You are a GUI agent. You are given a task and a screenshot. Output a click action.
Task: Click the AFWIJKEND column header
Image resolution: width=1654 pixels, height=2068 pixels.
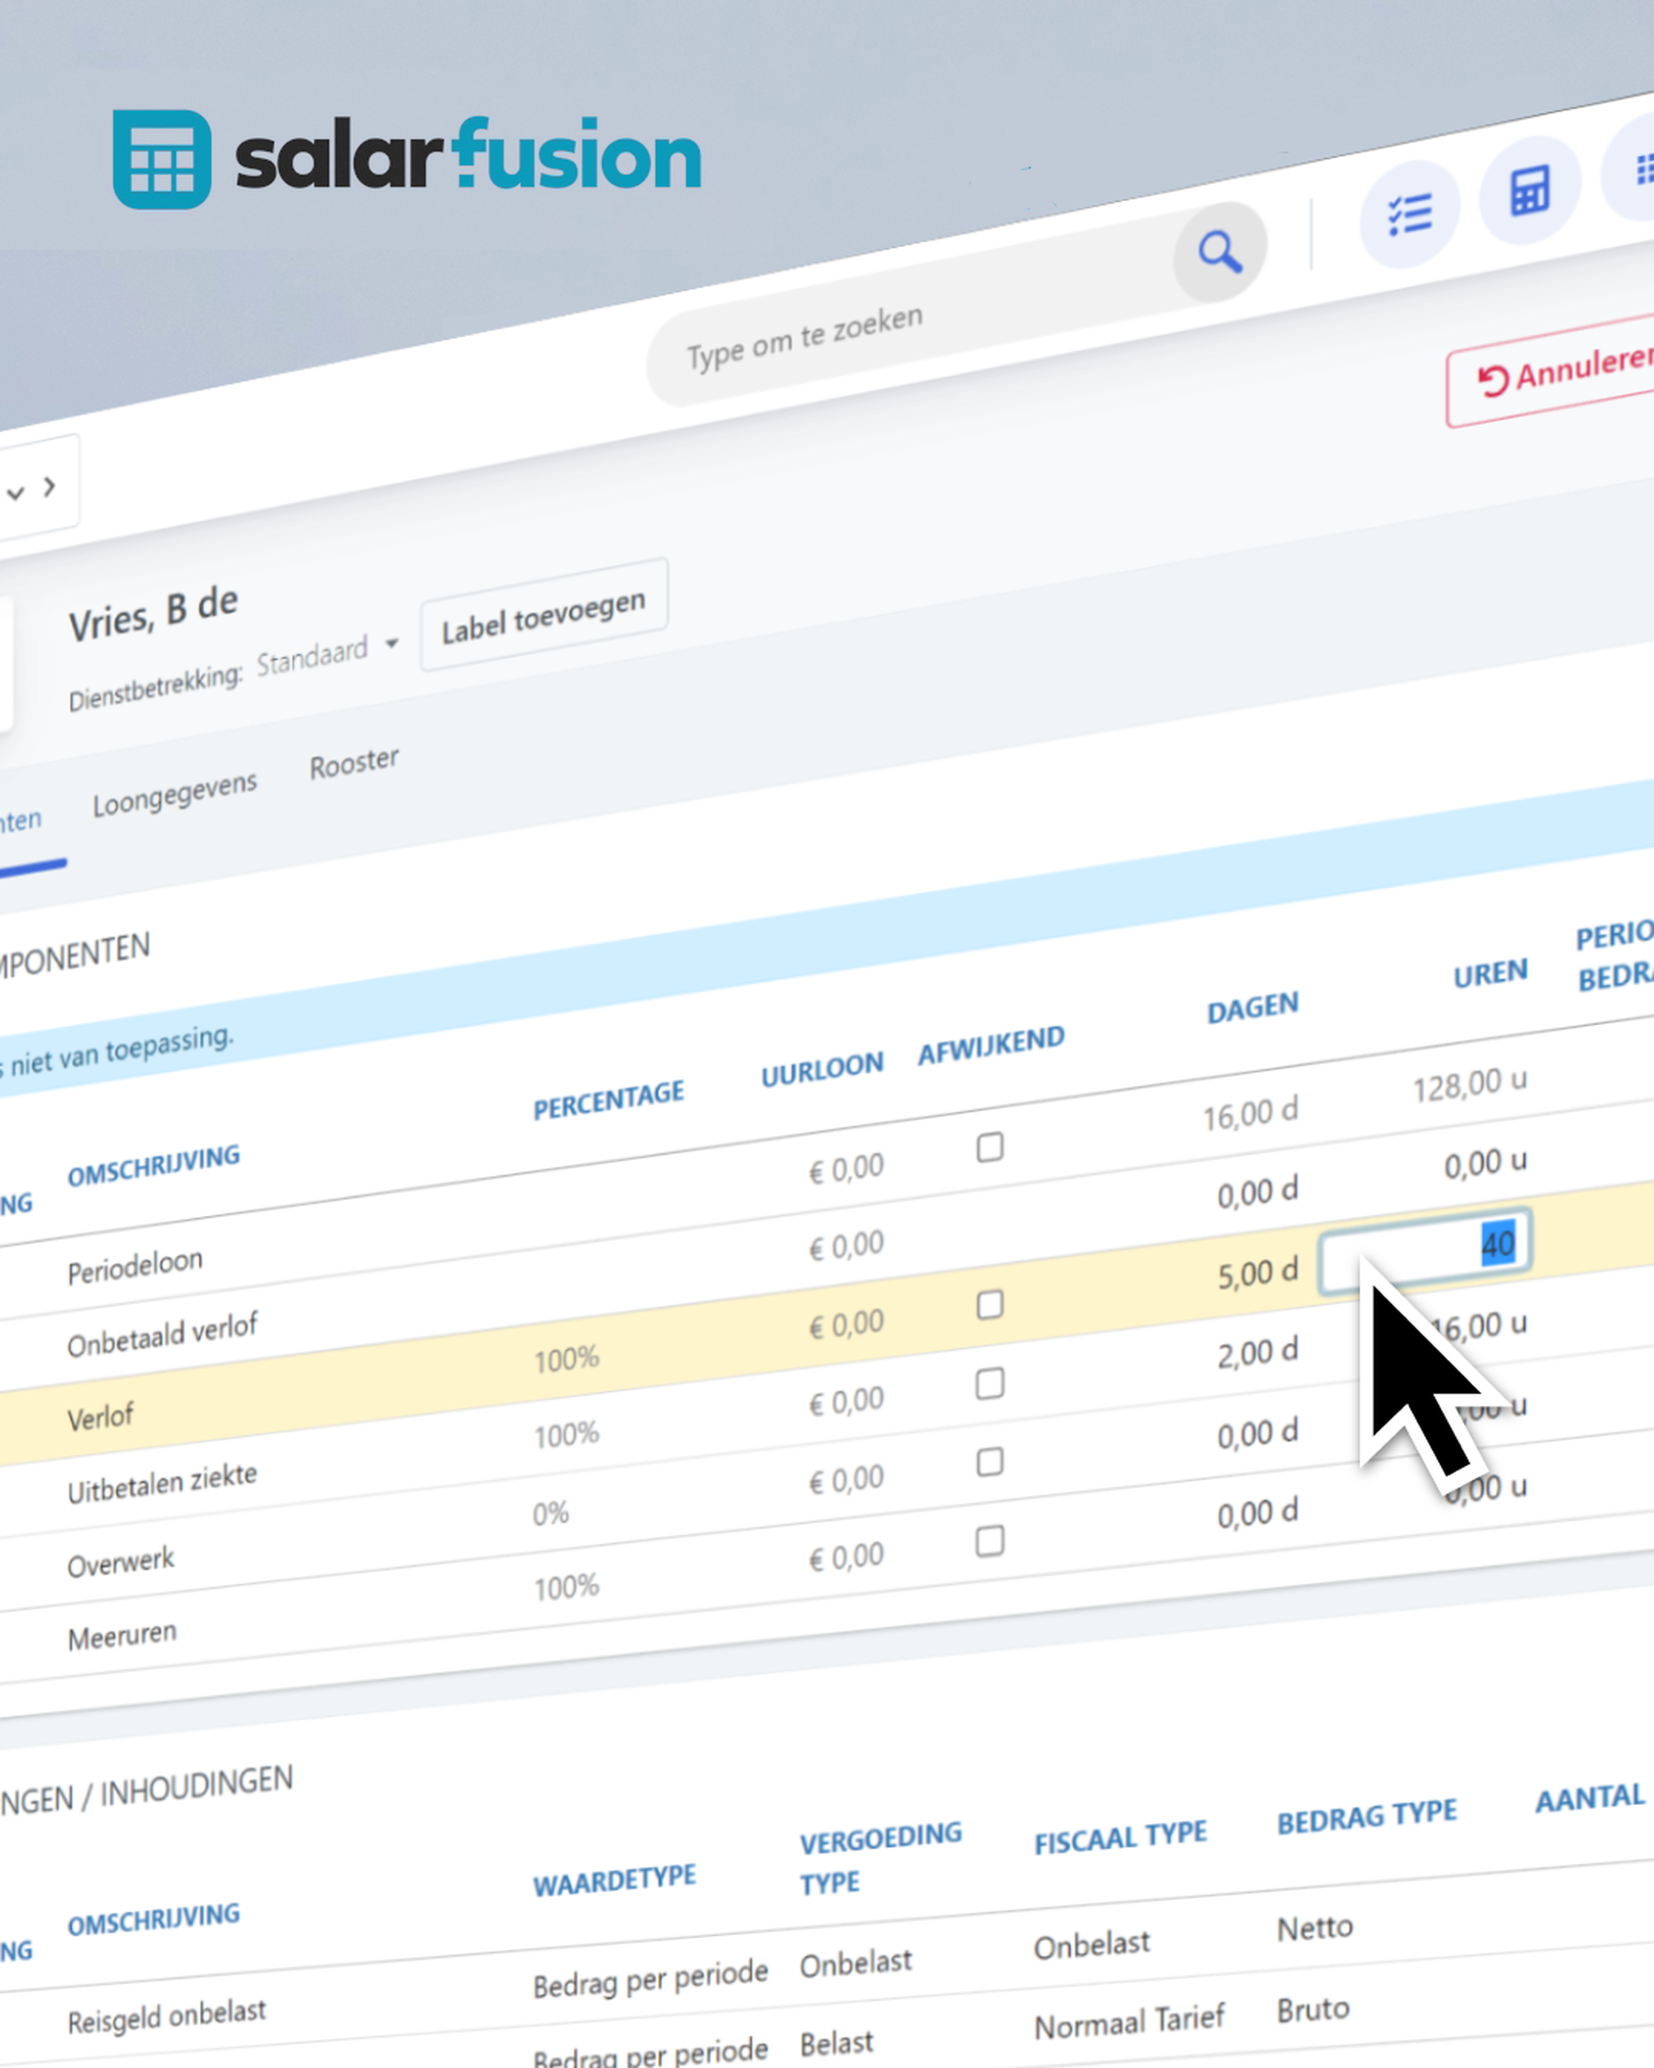point(992,1046)
